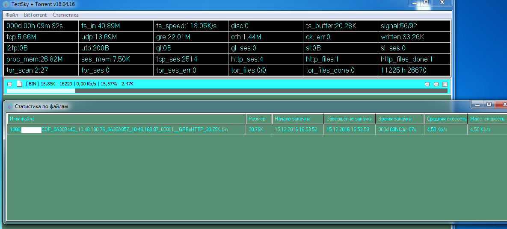Image resolution: width=507 pixels, height=229 pixels.
Task: Toggle the square checkbox at download row end
Action: [x=445, y=84]
